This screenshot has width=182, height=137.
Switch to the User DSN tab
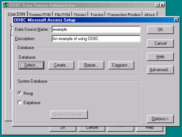16,14
